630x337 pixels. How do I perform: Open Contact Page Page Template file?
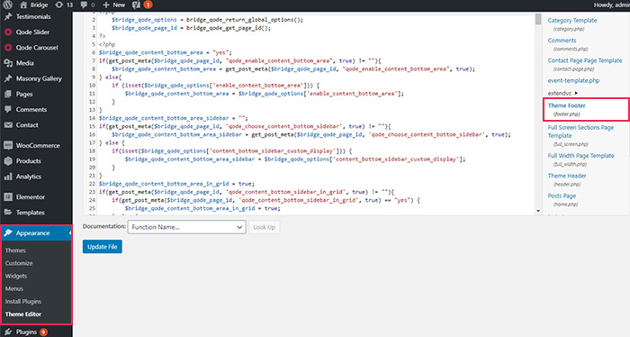click(585, 60)
